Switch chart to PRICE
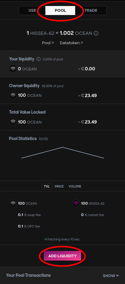Image resolution: width=125 pixels, height=284 pixels. point(59,186)
